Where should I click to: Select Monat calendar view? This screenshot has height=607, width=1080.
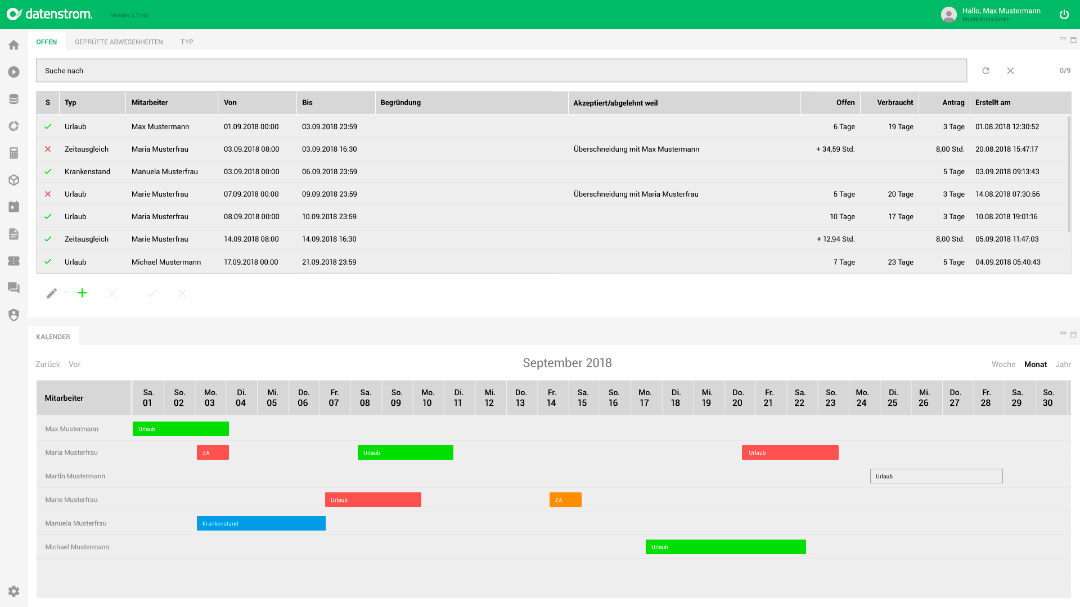click(x=1035, y=364)
